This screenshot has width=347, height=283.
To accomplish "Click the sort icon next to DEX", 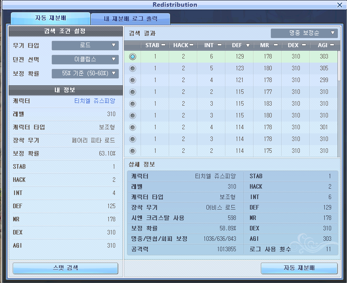I will pos(304,45).
